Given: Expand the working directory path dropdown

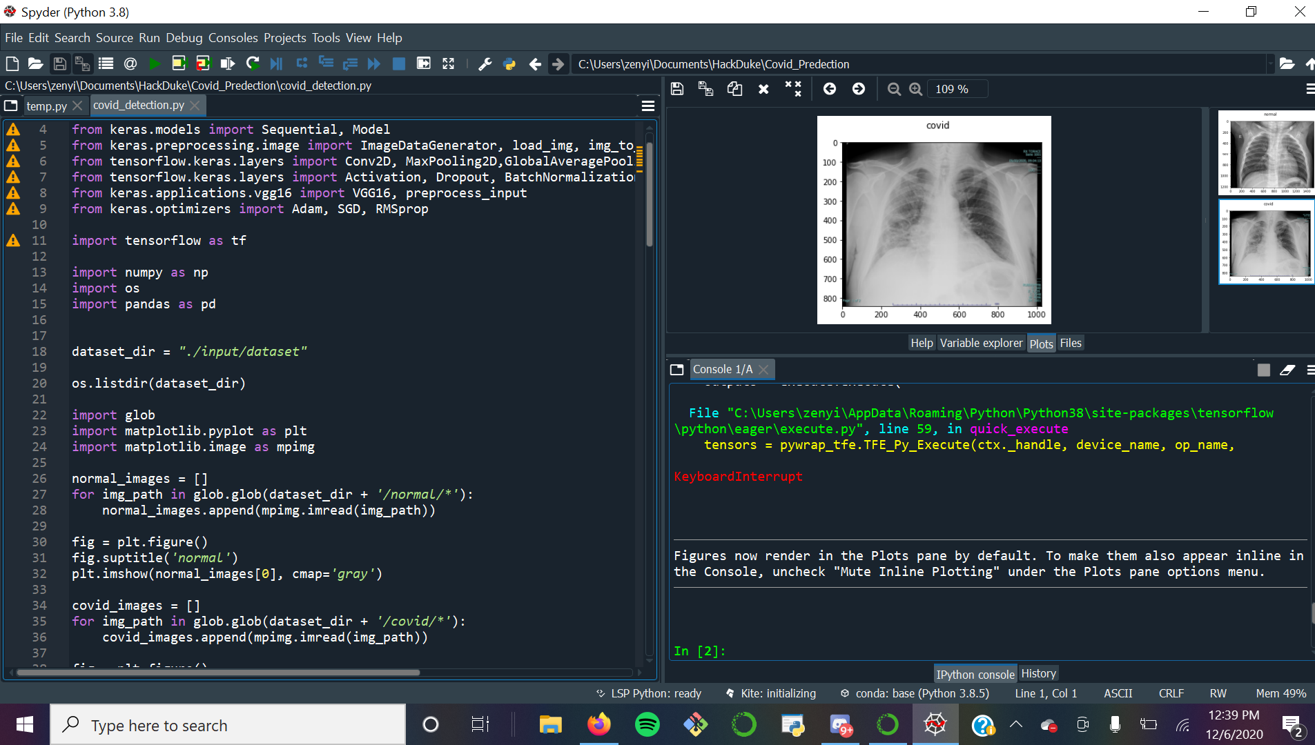Looking at the screenshot, I should 1270,64.
